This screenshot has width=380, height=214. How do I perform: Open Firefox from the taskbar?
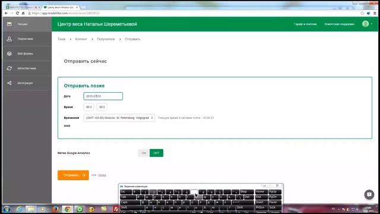pyautogui.click(x=55, y=209)
